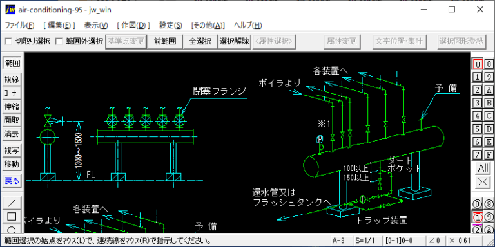Click the 選択解除 button

(x=235, y=41)
